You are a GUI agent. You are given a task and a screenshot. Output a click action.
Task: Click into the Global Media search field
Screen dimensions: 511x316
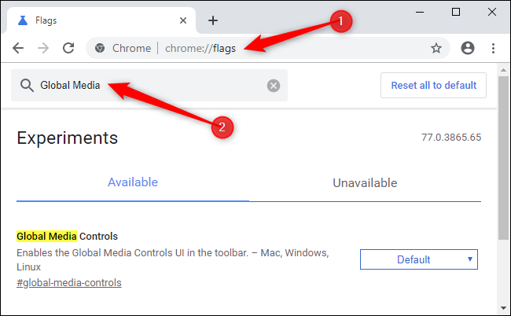click(150, 86)
